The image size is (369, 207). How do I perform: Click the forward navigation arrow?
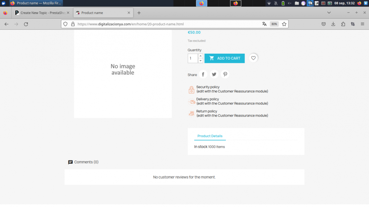(16, 24)
